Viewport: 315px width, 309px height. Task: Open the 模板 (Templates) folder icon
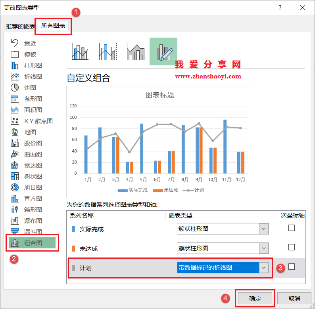point(14,54)
